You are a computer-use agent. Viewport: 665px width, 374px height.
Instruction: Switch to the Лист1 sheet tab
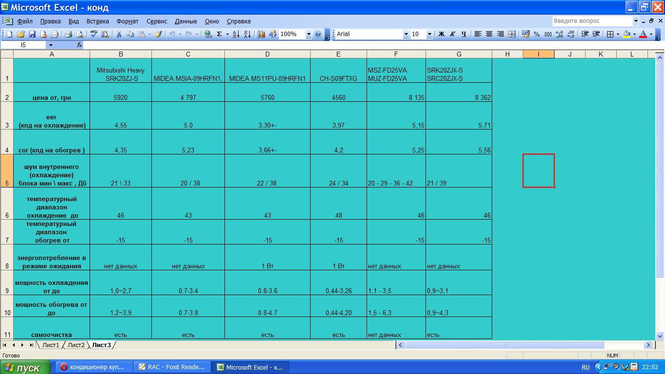pos(51,345)
